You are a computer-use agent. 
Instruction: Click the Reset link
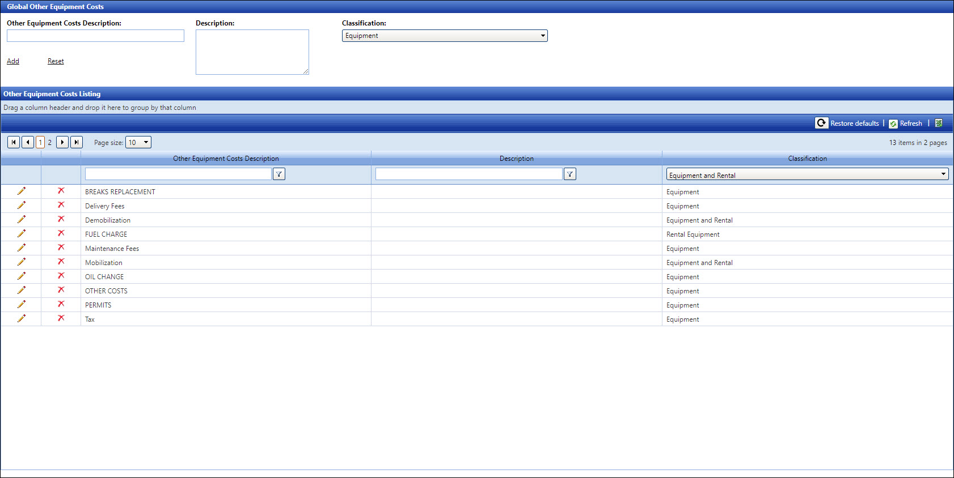(x=56, y=61)
